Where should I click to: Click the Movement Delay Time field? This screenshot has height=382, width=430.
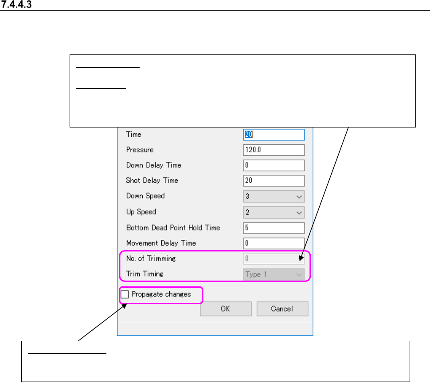click(274, 243)
